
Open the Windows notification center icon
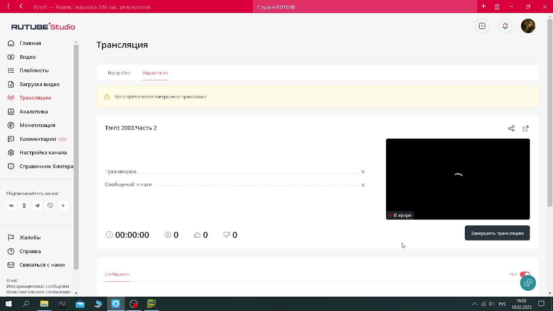[541, 304]
